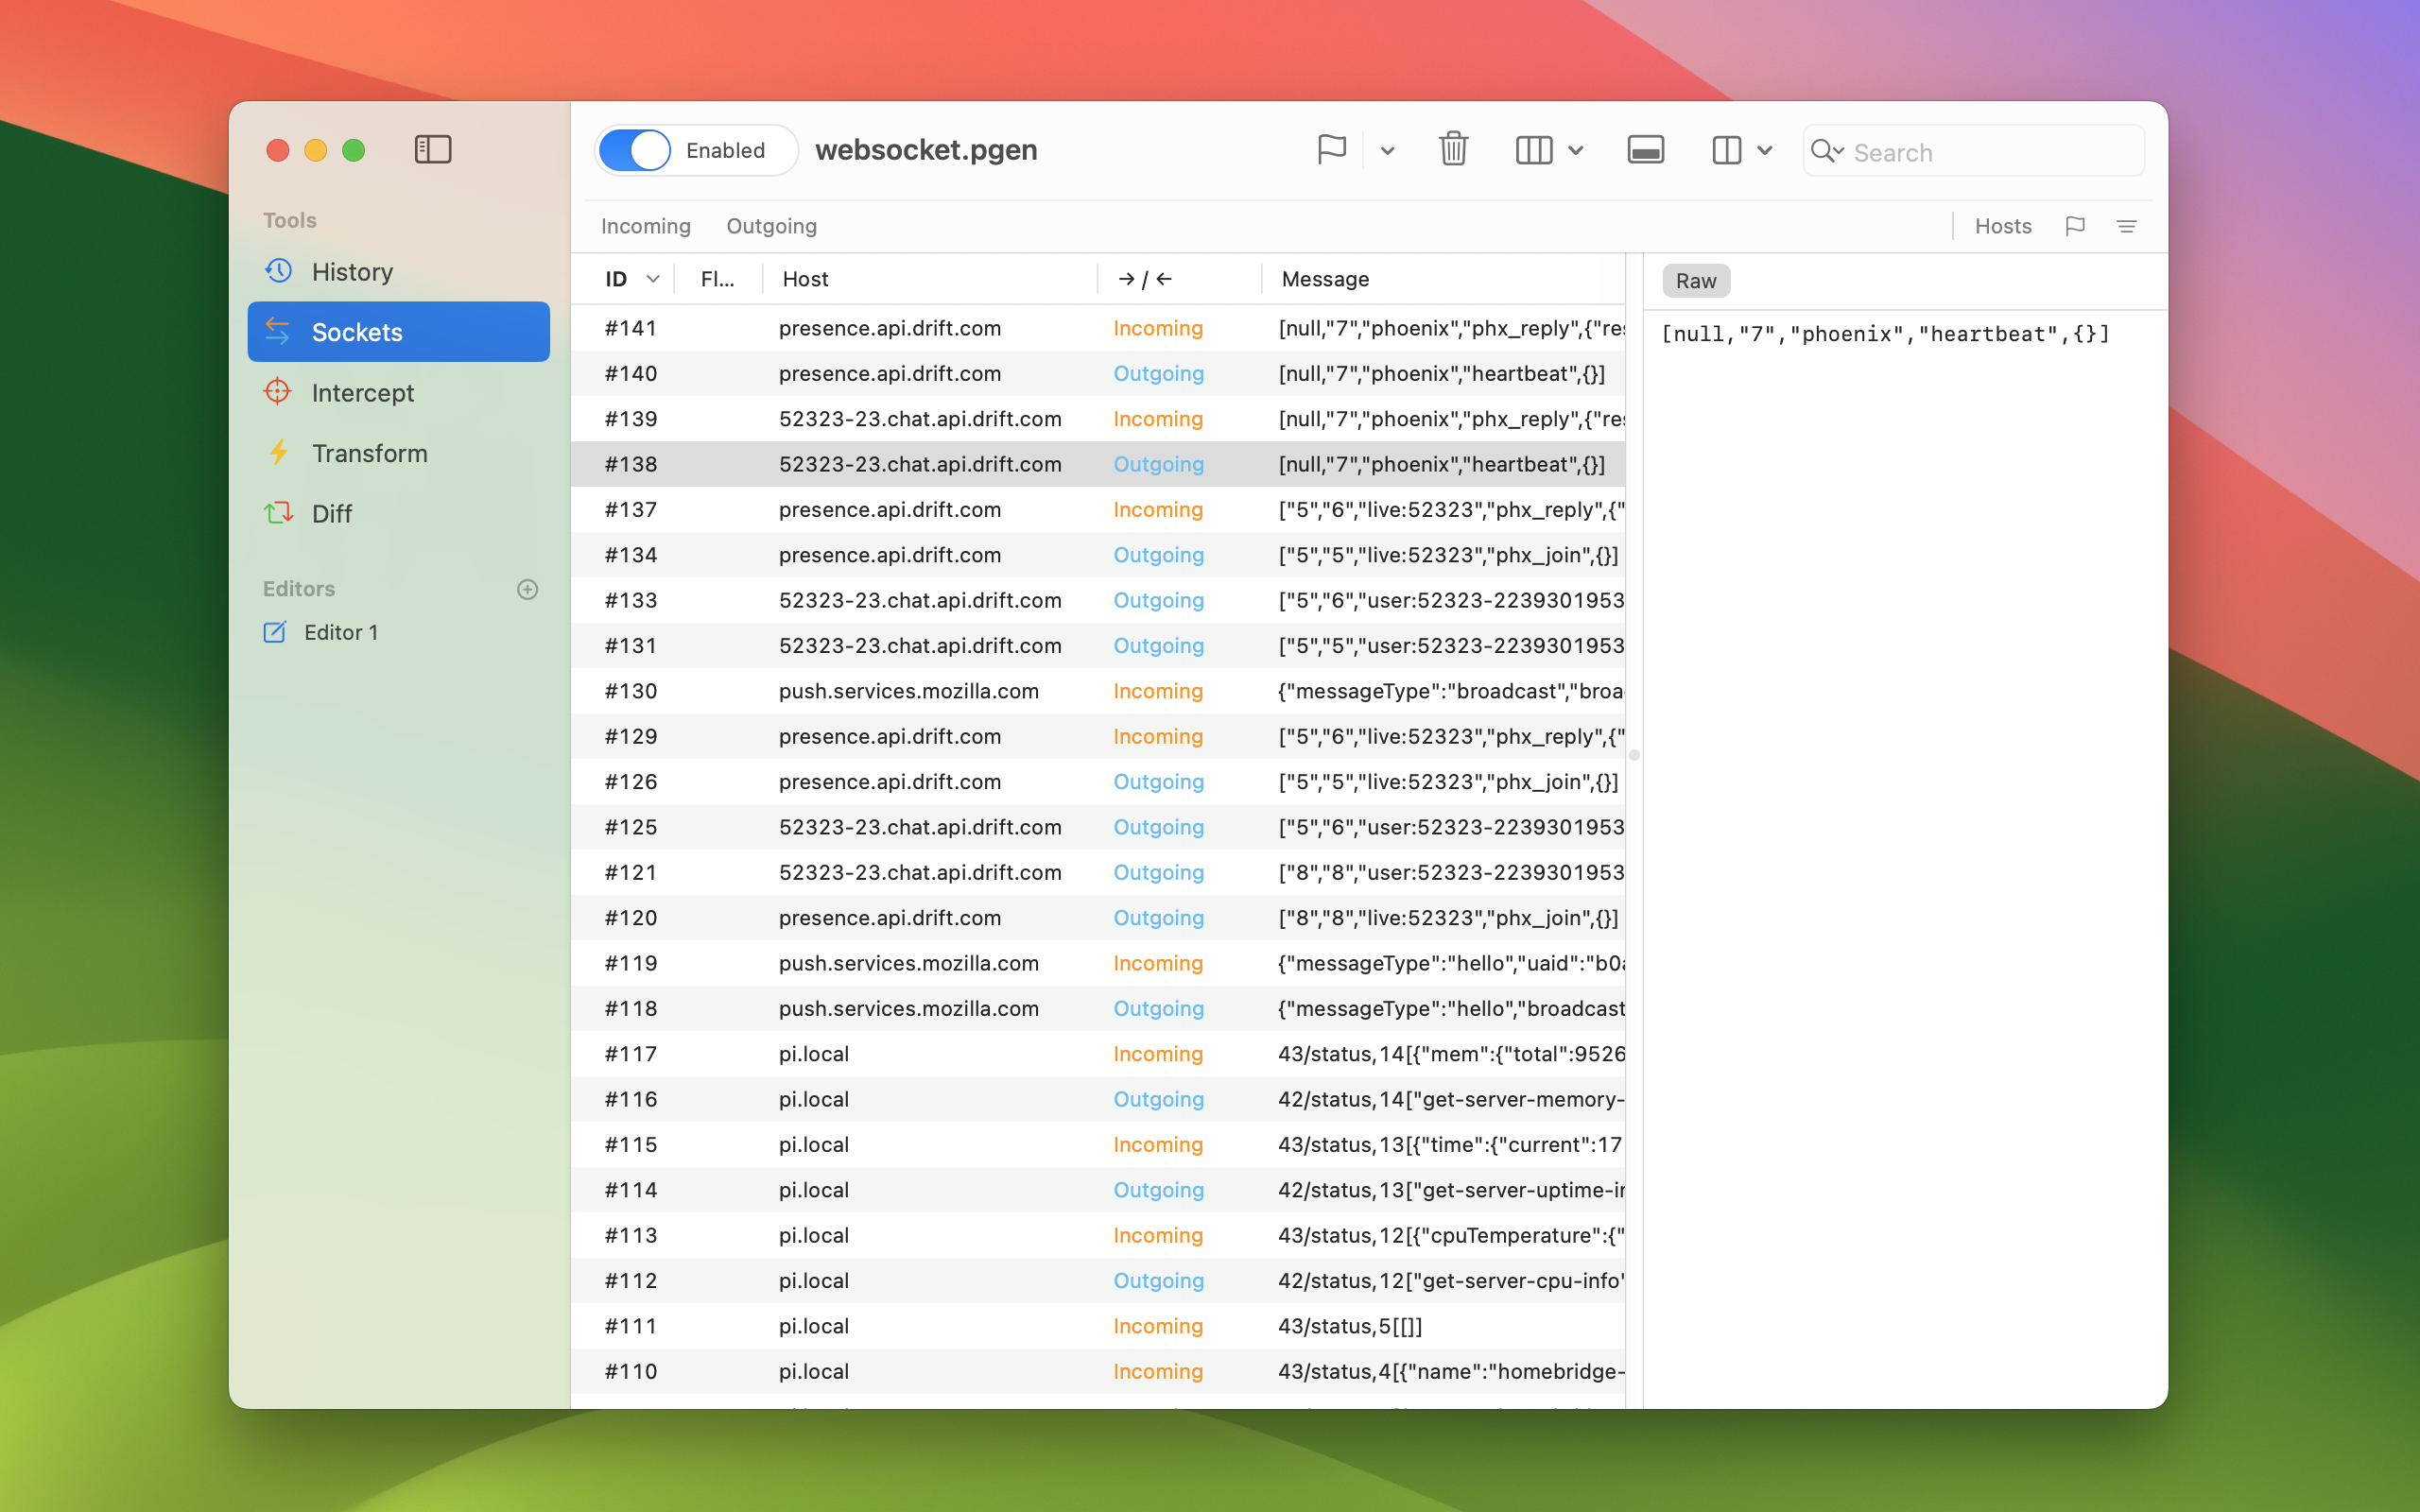The height and width of the screenshot is (1512, 2420).
Task: Select row #110 homebridge message
Action: click(x=1097, y=1371)
